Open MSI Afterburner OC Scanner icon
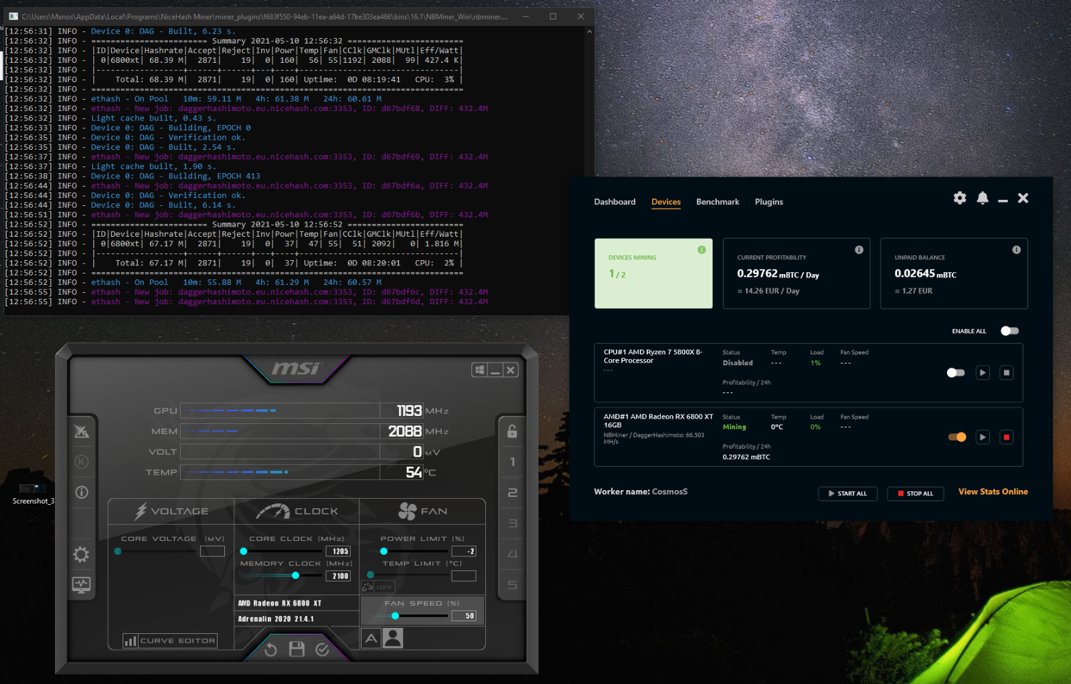 [x=82, y=431]
